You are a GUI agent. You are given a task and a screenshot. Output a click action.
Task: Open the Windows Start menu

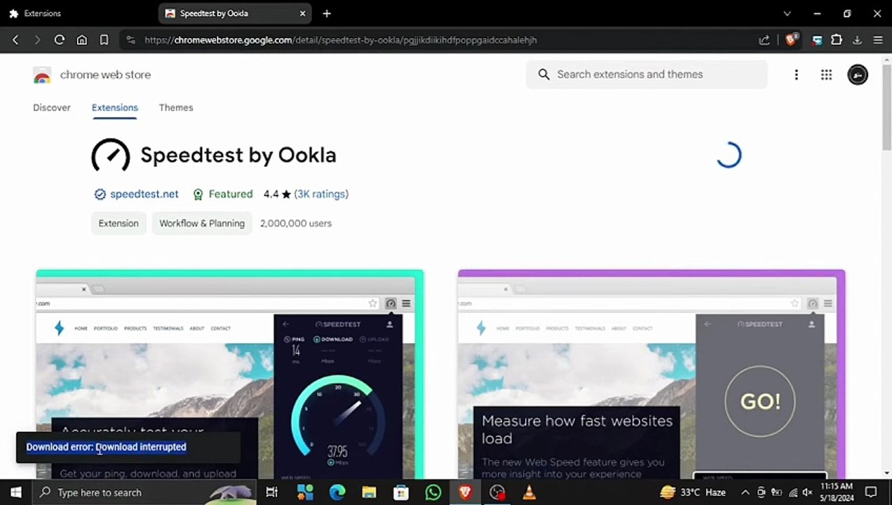(15, 492)
